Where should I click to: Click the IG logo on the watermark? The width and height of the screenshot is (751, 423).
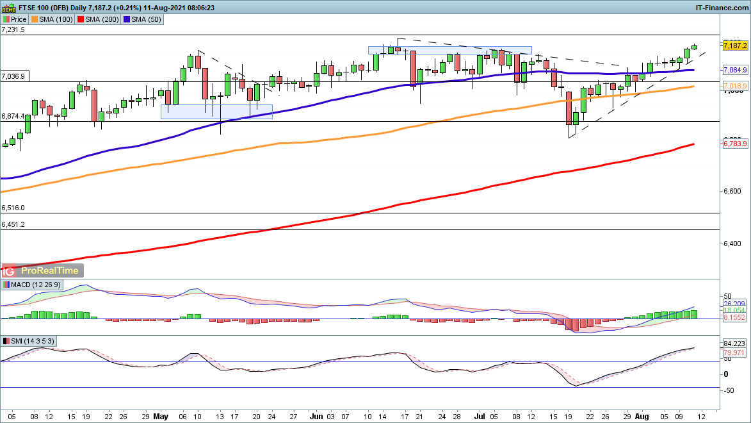point(10,271)
